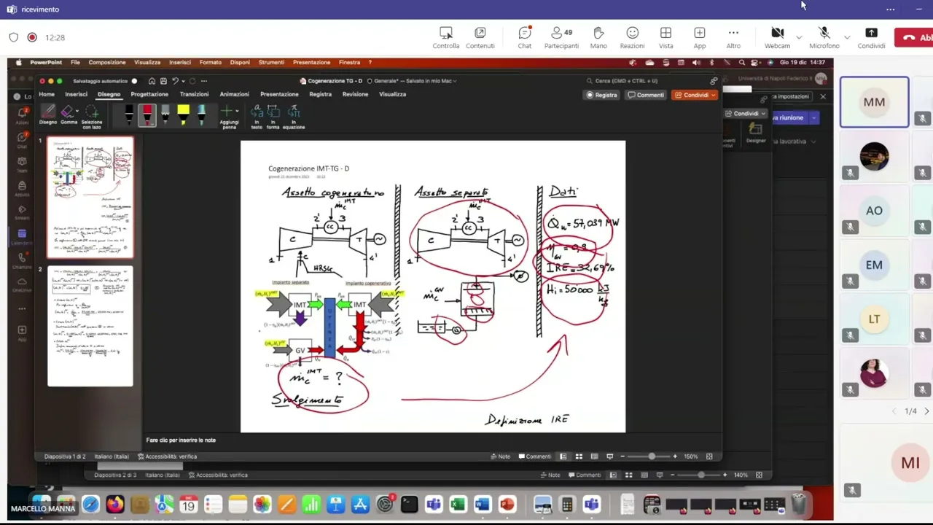Pick the red pen
The height and width of the screenshot is (525, 933).
pos(147,114)
